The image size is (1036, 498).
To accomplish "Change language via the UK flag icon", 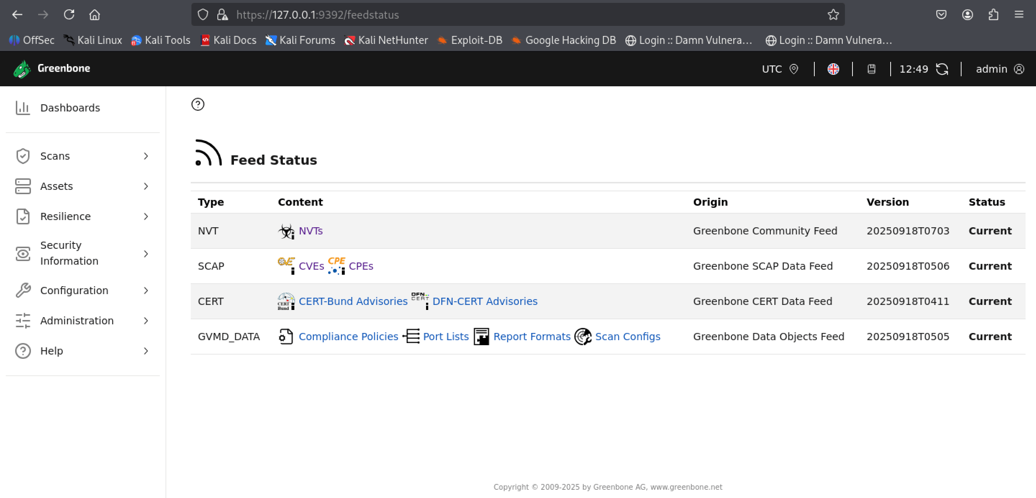I will click(x=833, y=69).
